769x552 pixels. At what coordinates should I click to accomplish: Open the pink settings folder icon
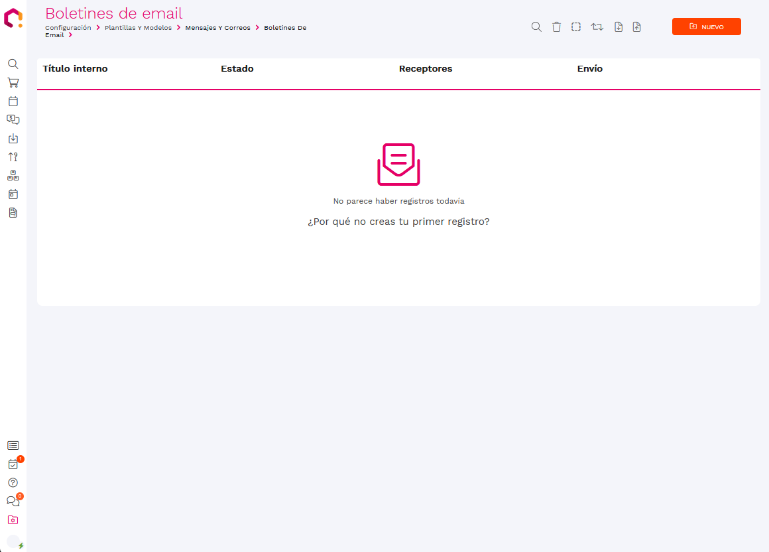pos(13,519)
